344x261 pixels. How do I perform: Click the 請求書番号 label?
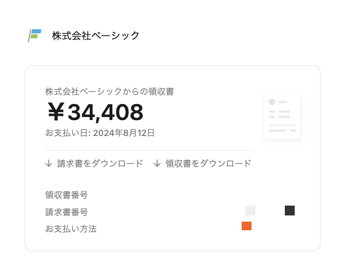tap(67, 212)
